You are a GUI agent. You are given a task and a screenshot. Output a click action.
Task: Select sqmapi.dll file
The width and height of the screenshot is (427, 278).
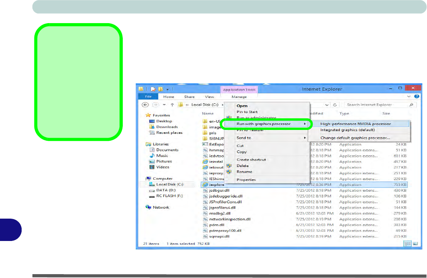point(219,236)
